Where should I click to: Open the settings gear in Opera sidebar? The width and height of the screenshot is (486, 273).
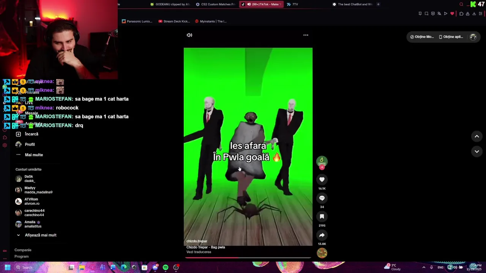tap(5, 145)
